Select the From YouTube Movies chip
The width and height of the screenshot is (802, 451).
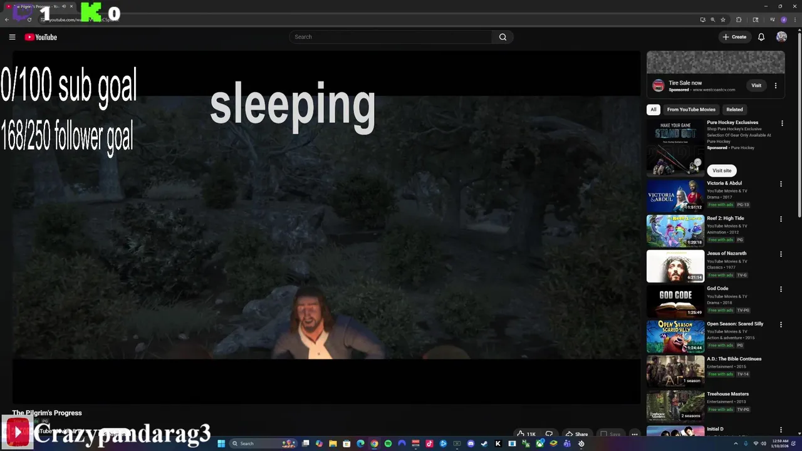691,110
